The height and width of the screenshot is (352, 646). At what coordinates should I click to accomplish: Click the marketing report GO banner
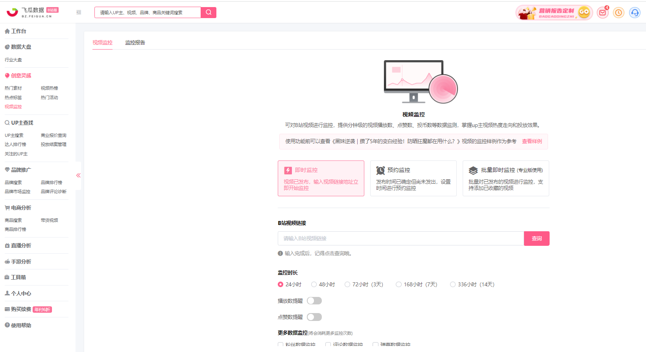point(554,13)
